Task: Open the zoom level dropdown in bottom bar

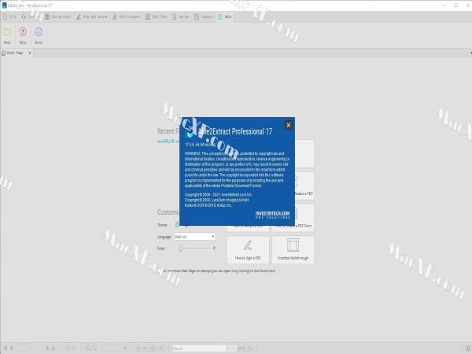Action: point(114,348)
